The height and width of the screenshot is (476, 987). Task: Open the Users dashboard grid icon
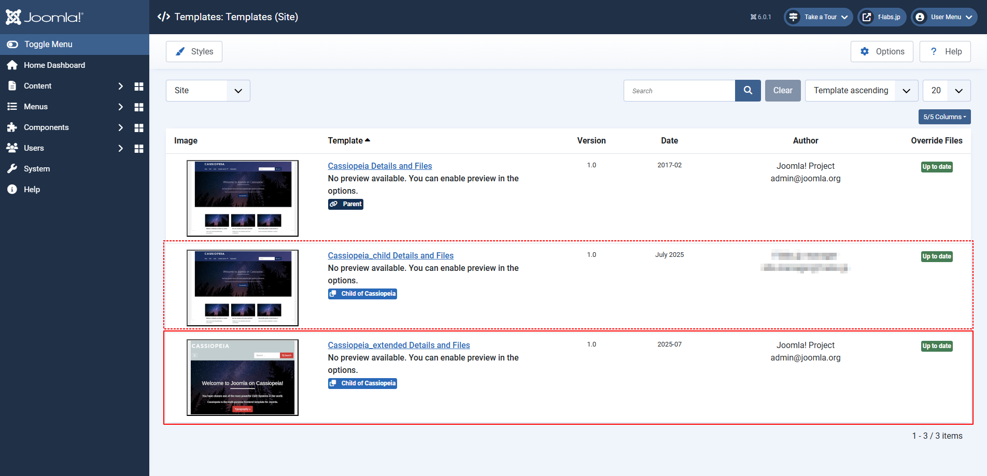(x=139, y=149)
